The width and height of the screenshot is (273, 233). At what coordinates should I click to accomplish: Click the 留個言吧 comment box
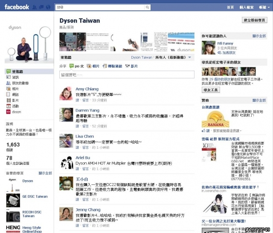pos(127,75)
